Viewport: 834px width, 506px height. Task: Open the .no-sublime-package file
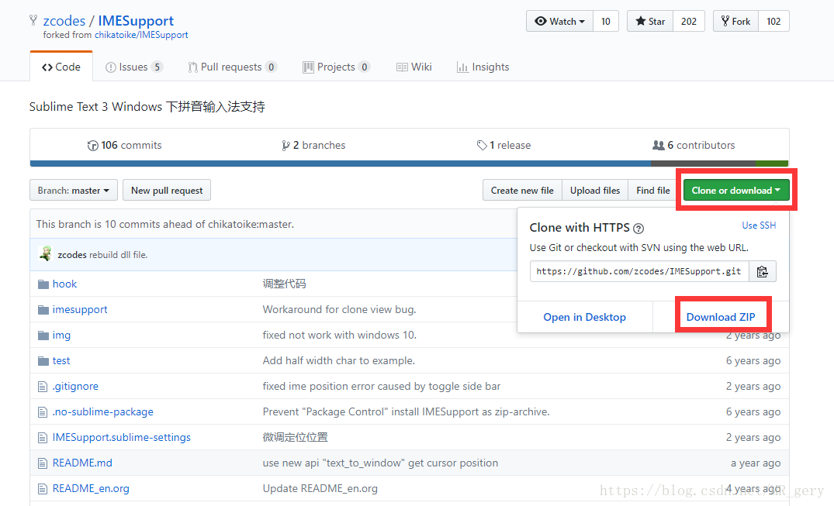[102, 411]
